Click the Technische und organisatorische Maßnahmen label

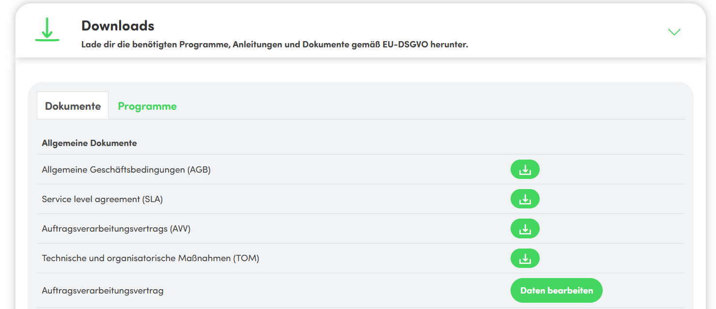[x=150, y=259]
